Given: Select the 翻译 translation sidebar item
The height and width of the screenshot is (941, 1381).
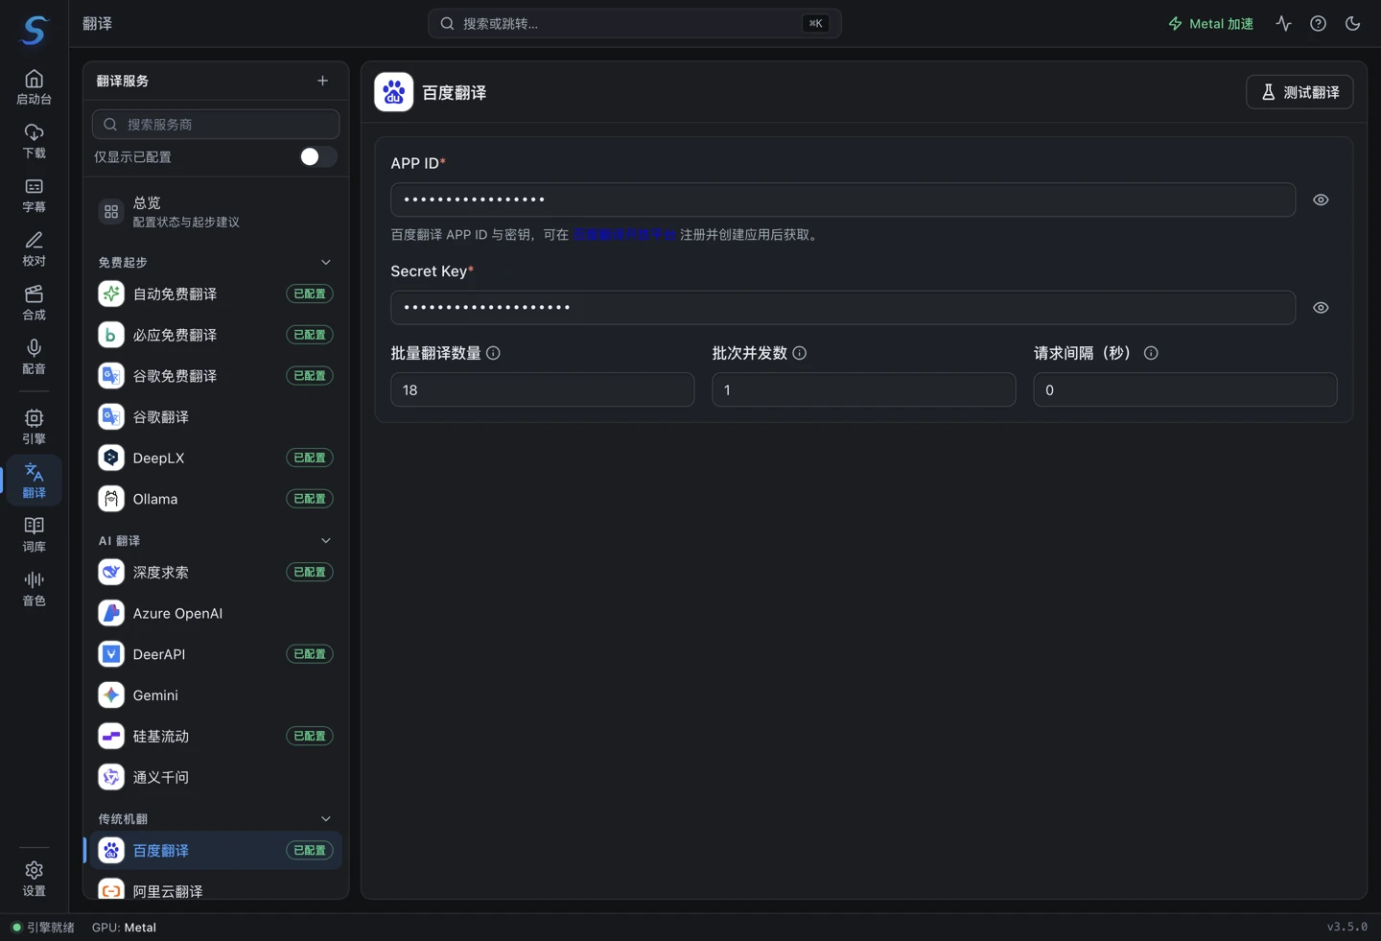Looking at the screenshot, I should [x=34, y=480].
